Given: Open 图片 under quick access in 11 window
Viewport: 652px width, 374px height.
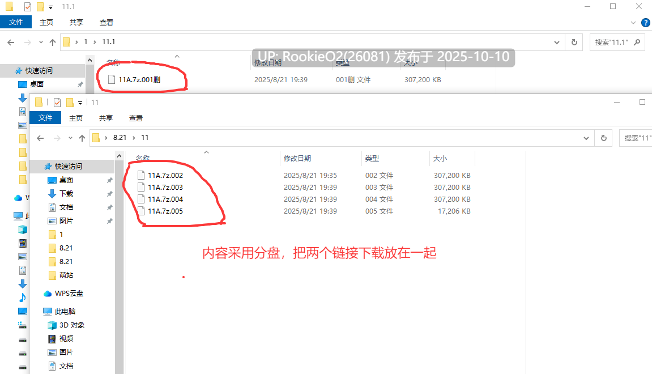Looking at the screenshot, I should tap(66, 220).
